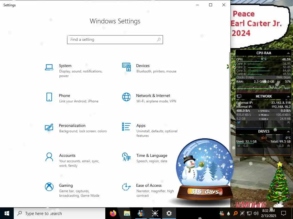This screenshot has height=219, width=293.
Task: Click the Internal IP value 192.168.16.2
Action: click(x=281, y=107)
